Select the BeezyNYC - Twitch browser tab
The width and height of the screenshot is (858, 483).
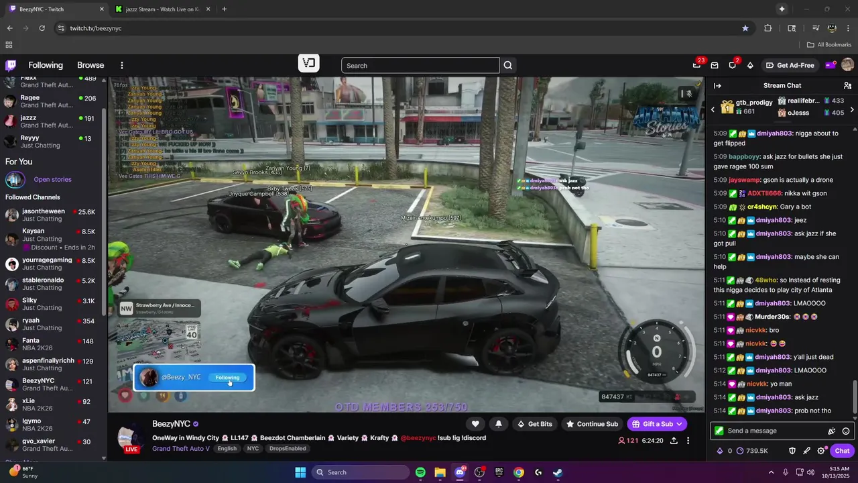pos(56,9)
